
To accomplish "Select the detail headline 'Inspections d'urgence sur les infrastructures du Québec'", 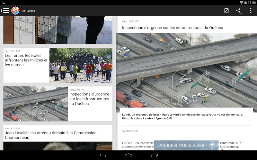I will click(173, 28).
